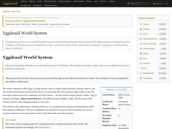Image resolution: width=172 pixels, height=129 pixels.
Task: Click the Historical Events icon in sidebar
Action: [141, 39]
